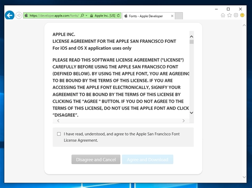
Task: Click page scroll up arrow at right edge
Action: click(x=244, y=25)
